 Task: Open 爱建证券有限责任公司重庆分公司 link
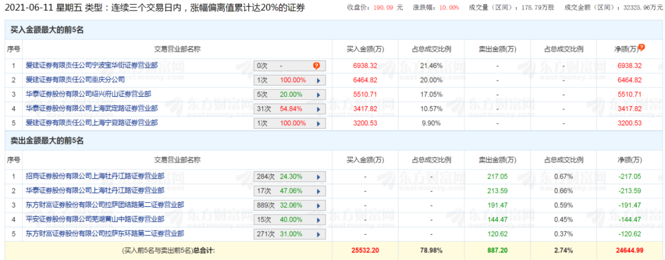(75, 79)
